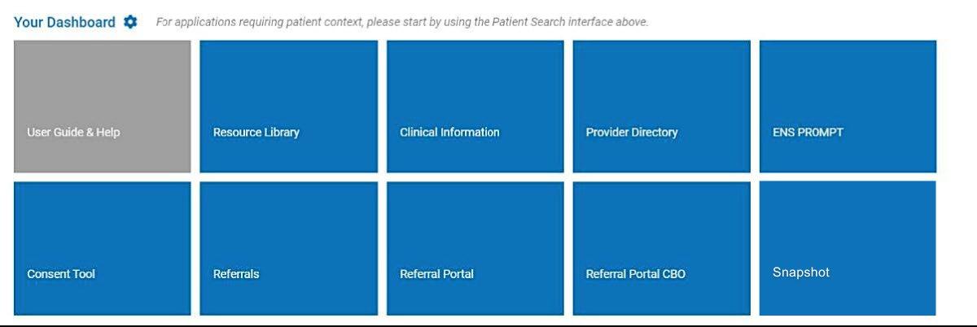
Task: Open the Provider Directory tile
Action: coord(661,107)
